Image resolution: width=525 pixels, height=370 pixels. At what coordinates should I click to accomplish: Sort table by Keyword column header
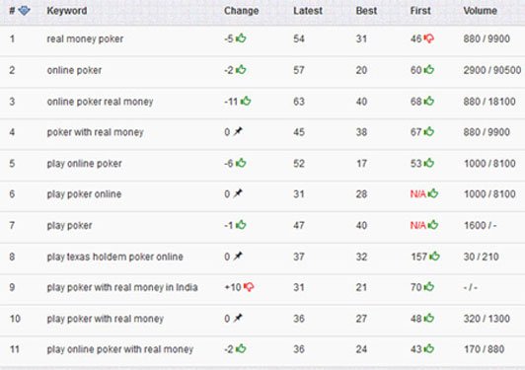tap(67, 11)
